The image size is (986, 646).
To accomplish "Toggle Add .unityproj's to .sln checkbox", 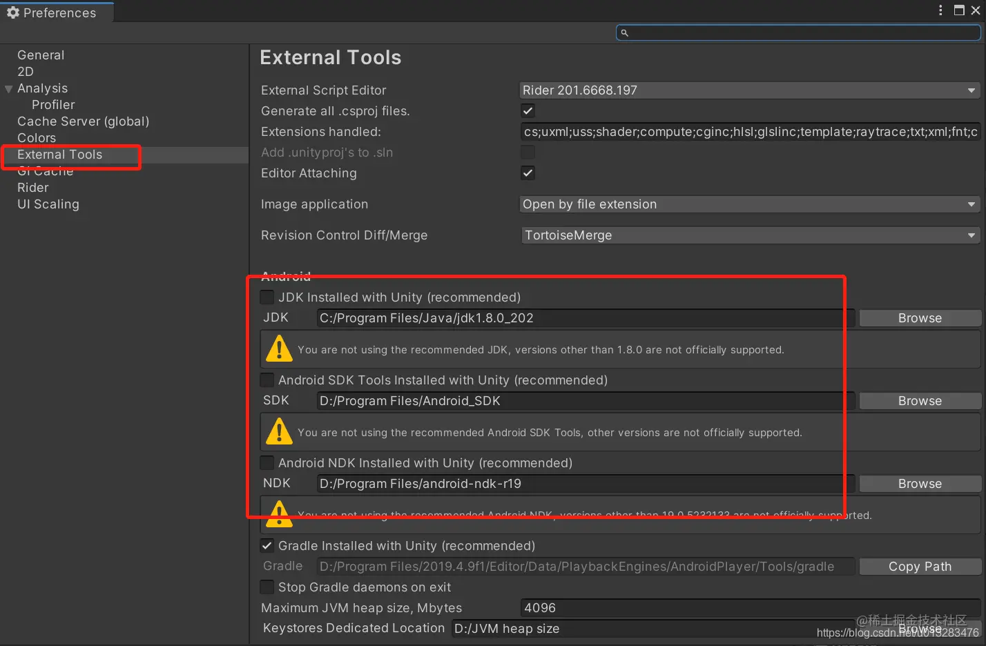I will 528,152.
